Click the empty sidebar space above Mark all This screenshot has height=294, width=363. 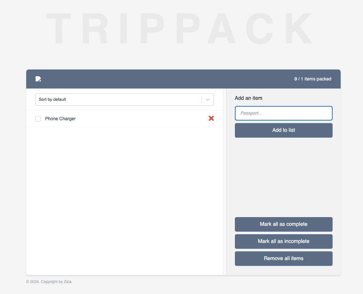coord(283,178)
